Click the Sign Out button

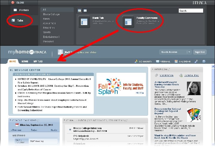pyautogui.click(x=200, y=52)
